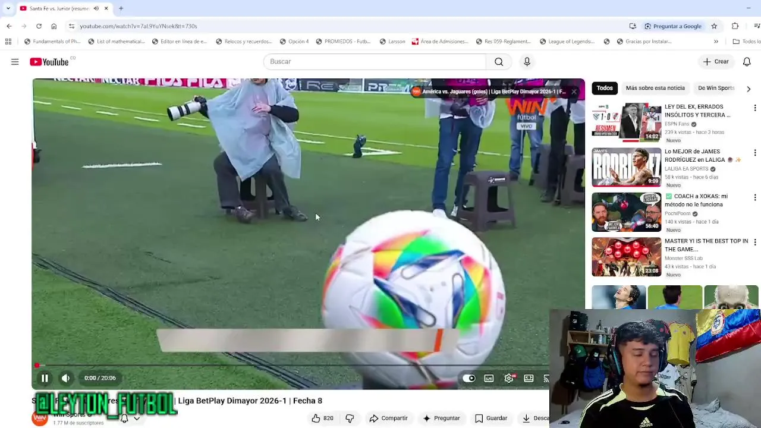Save video with the Guardar button
Image resolution: width=761 pixels, height=428 pixels.
[x=491, y=418]
